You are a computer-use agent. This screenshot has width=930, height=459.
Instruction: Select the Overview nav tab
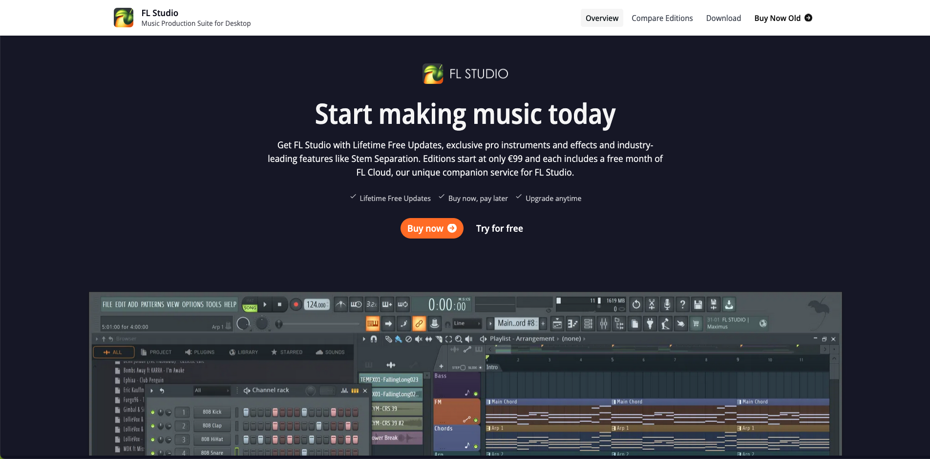click(602, 18)
